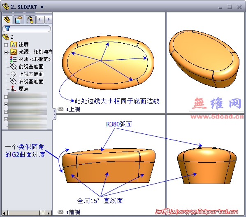The width and height of the screenshot is (246, 217).
Task: Collapse the feature tree panel handle
Action: coord(54,114)
